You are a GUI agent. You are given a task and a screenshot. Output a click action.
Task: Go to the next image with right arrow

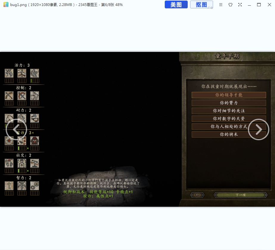pos(259,129)
